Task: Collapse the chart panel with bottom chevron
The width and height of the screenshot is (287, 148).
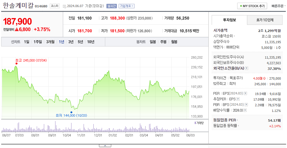Action: 105,146
